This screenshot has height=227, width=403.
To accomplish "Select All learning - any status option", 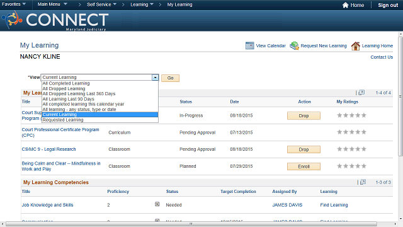I will (99, 109).
